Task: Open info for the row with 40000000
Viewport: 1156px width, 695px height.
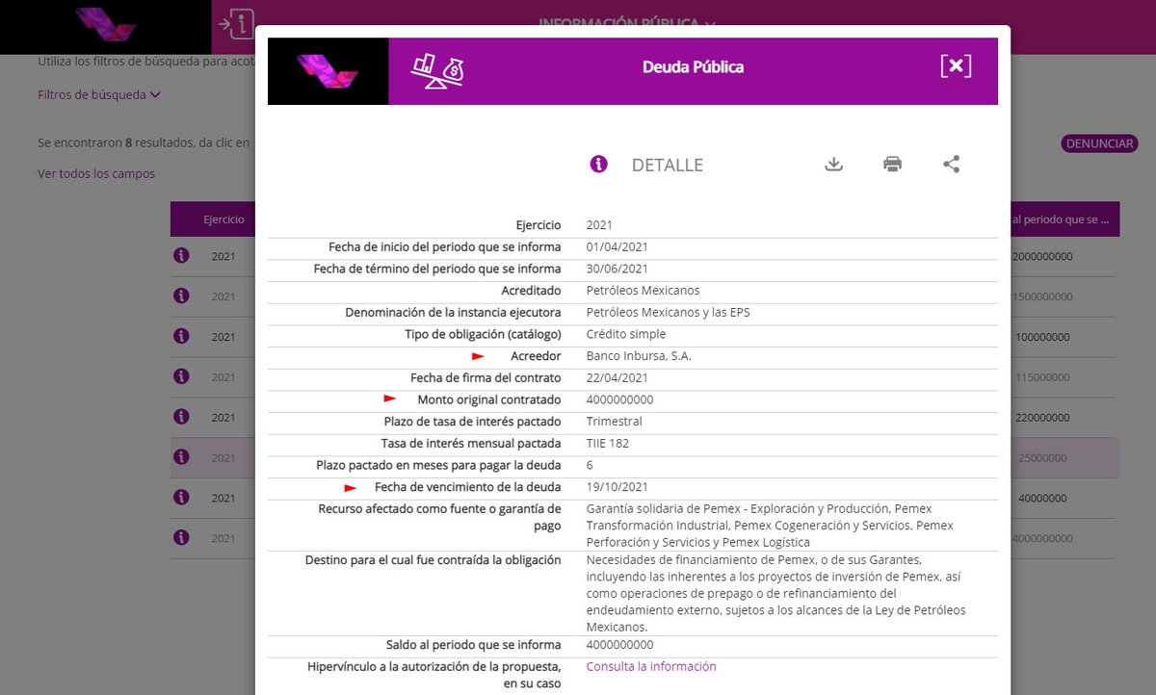Action: [180, 498]
